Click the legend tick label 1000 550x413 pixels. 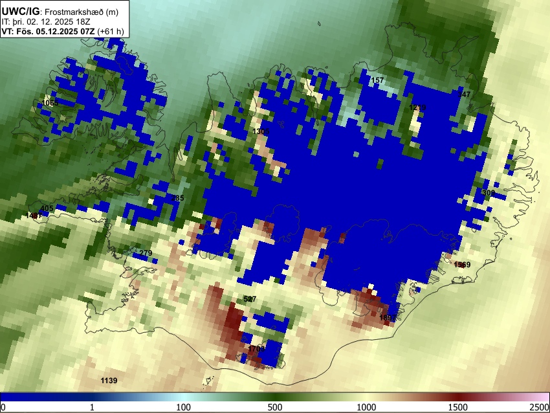click(366, 407)
